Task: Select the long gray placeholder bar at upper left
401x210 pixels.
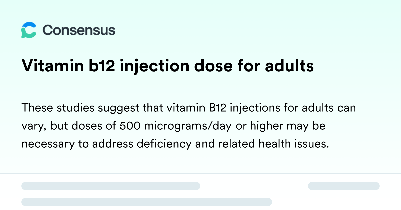Action: tap(111, 186)
